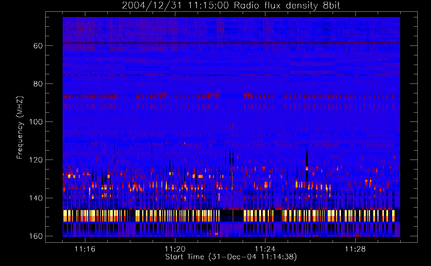Click the 100 frequency tick label
This screenshot has width=431, height=266.
point(36,122)
